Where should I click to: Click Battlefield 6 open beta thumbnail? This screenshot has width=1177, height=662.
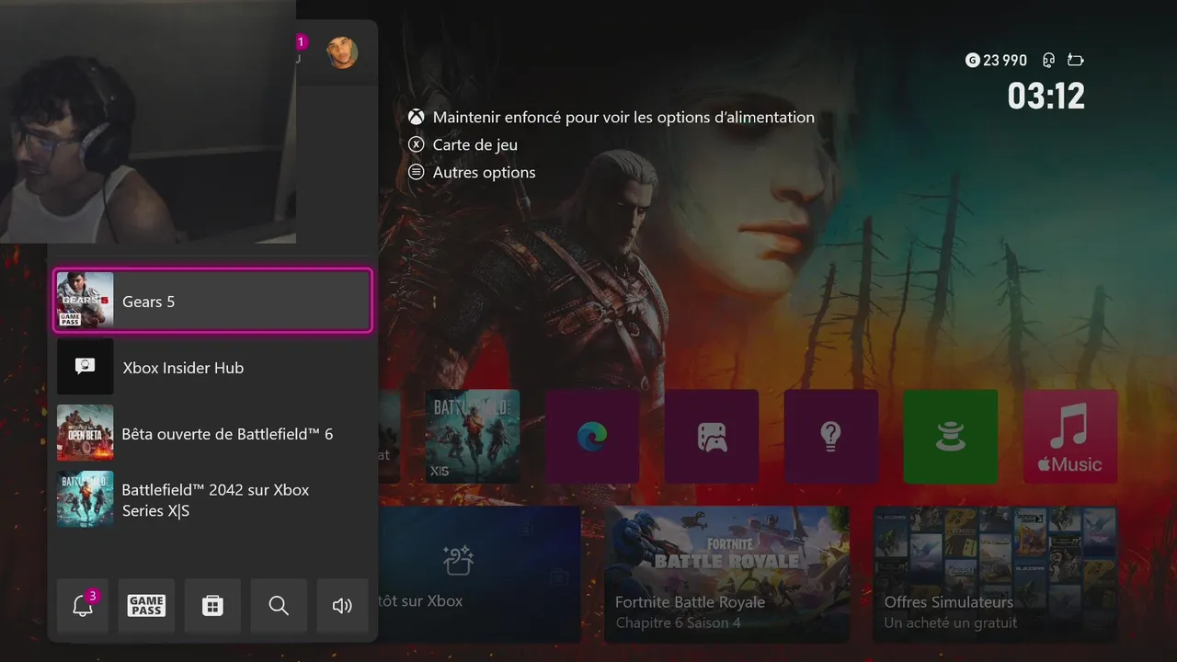click(86, 433)
